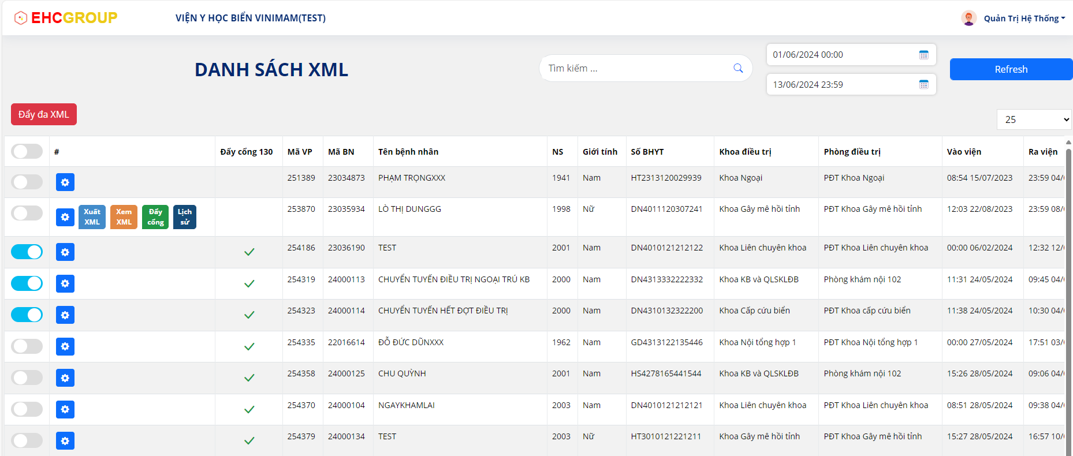The height and width of the screenshot is (456, 1073).
Task: Click the Xuất XML action button
Action: pyautogui.click(x=92, y=217)
